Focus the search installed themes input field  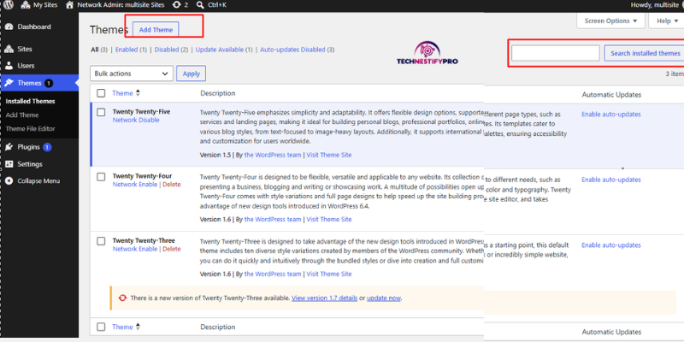555,53
